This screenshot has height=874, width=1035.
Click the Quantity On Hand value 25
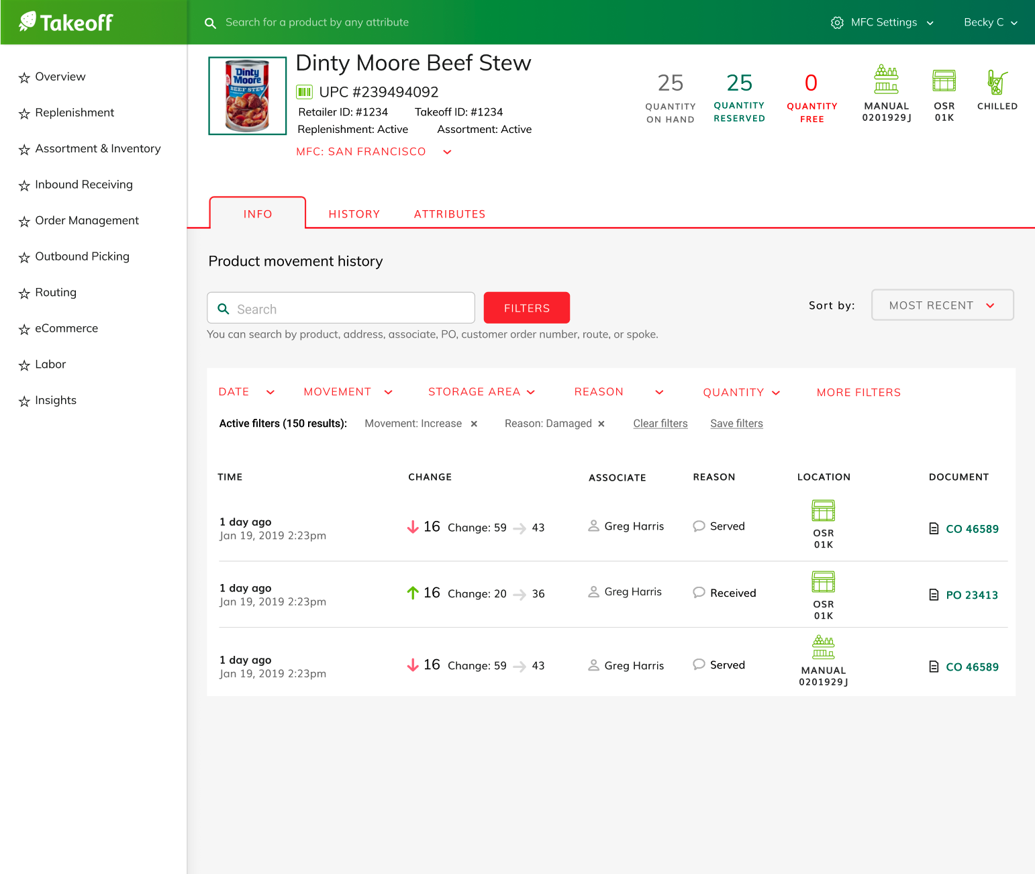click(671, 83)
